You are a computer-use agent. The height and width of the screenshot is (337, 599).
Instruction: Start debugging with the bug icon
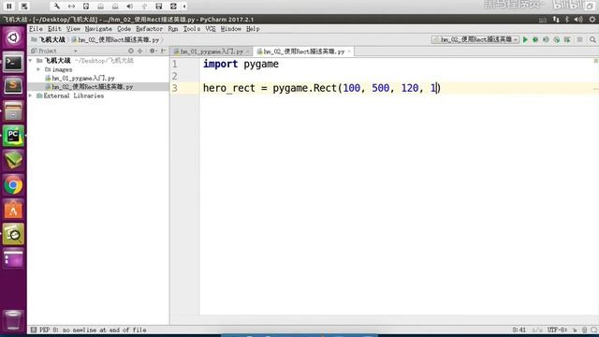[535, 39]
